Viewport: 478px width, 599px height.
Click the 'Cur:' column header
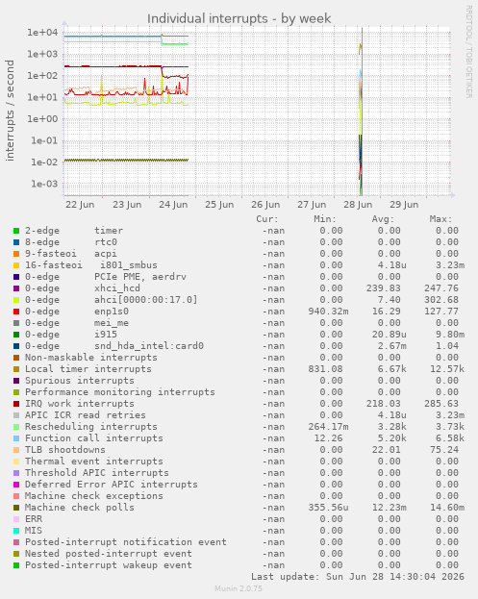coord(267,219)
